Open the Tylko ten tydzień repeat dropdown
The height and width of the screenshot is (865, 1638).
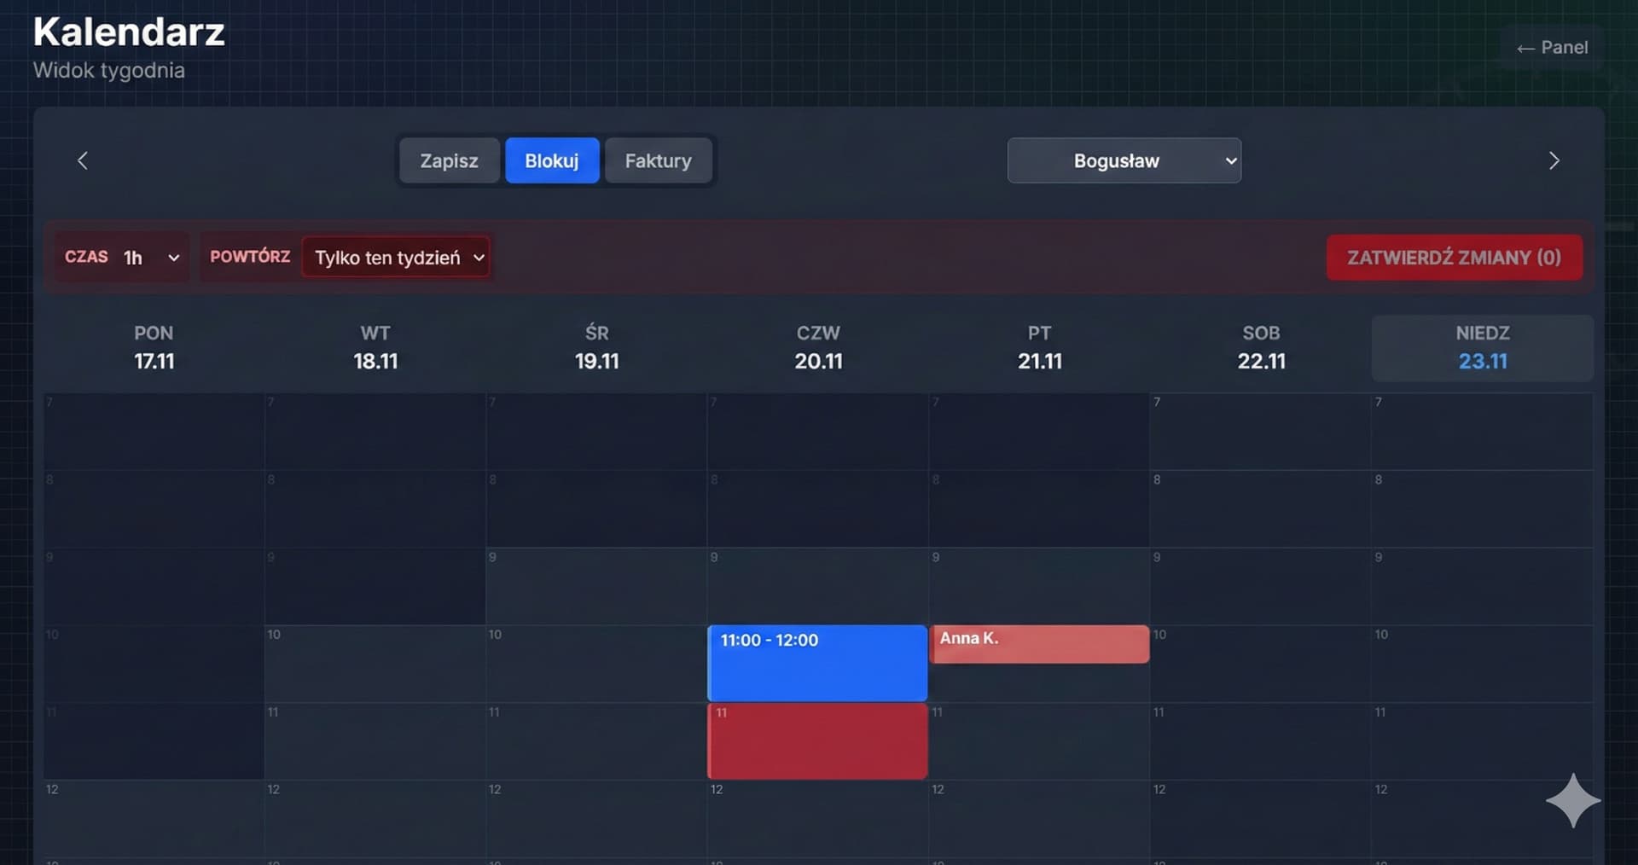tap(396, 257)
